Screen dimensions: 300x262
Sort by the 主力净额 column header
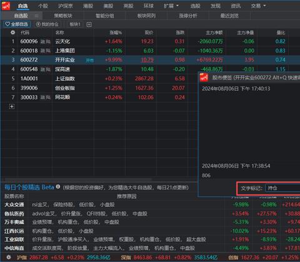214,33
